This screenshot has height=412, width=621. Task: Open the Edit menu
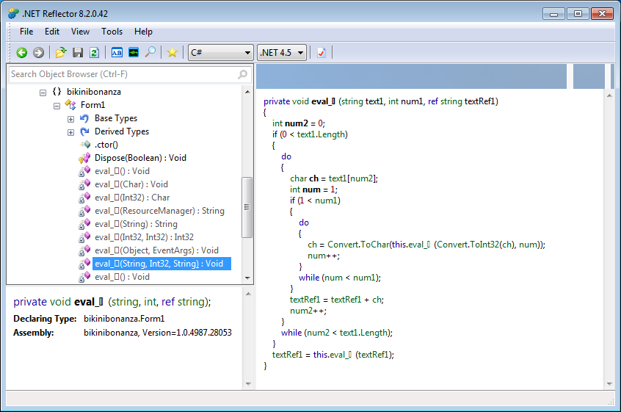(52, 32)
